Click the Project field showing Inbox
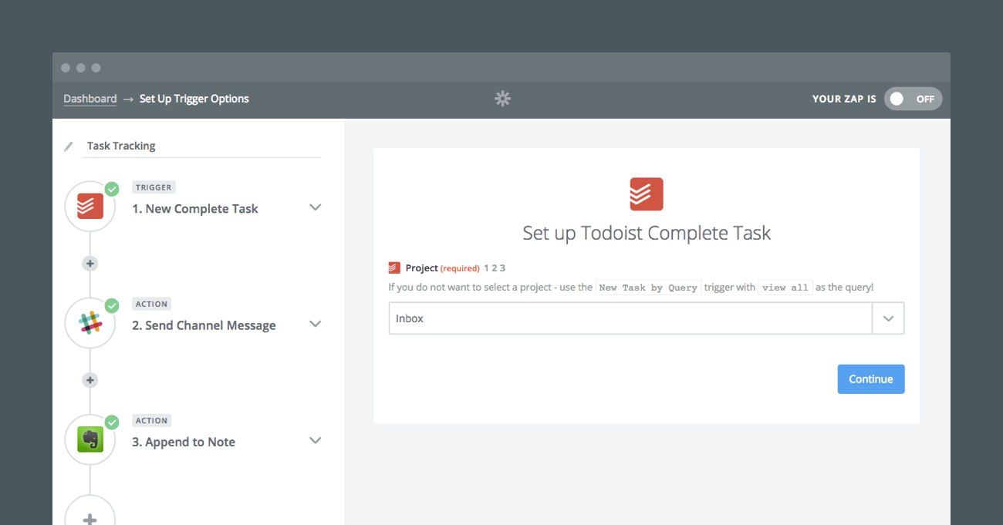 coord(630,318)
